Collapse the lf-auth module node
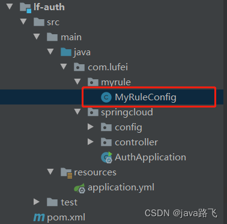 pos(10,7)
